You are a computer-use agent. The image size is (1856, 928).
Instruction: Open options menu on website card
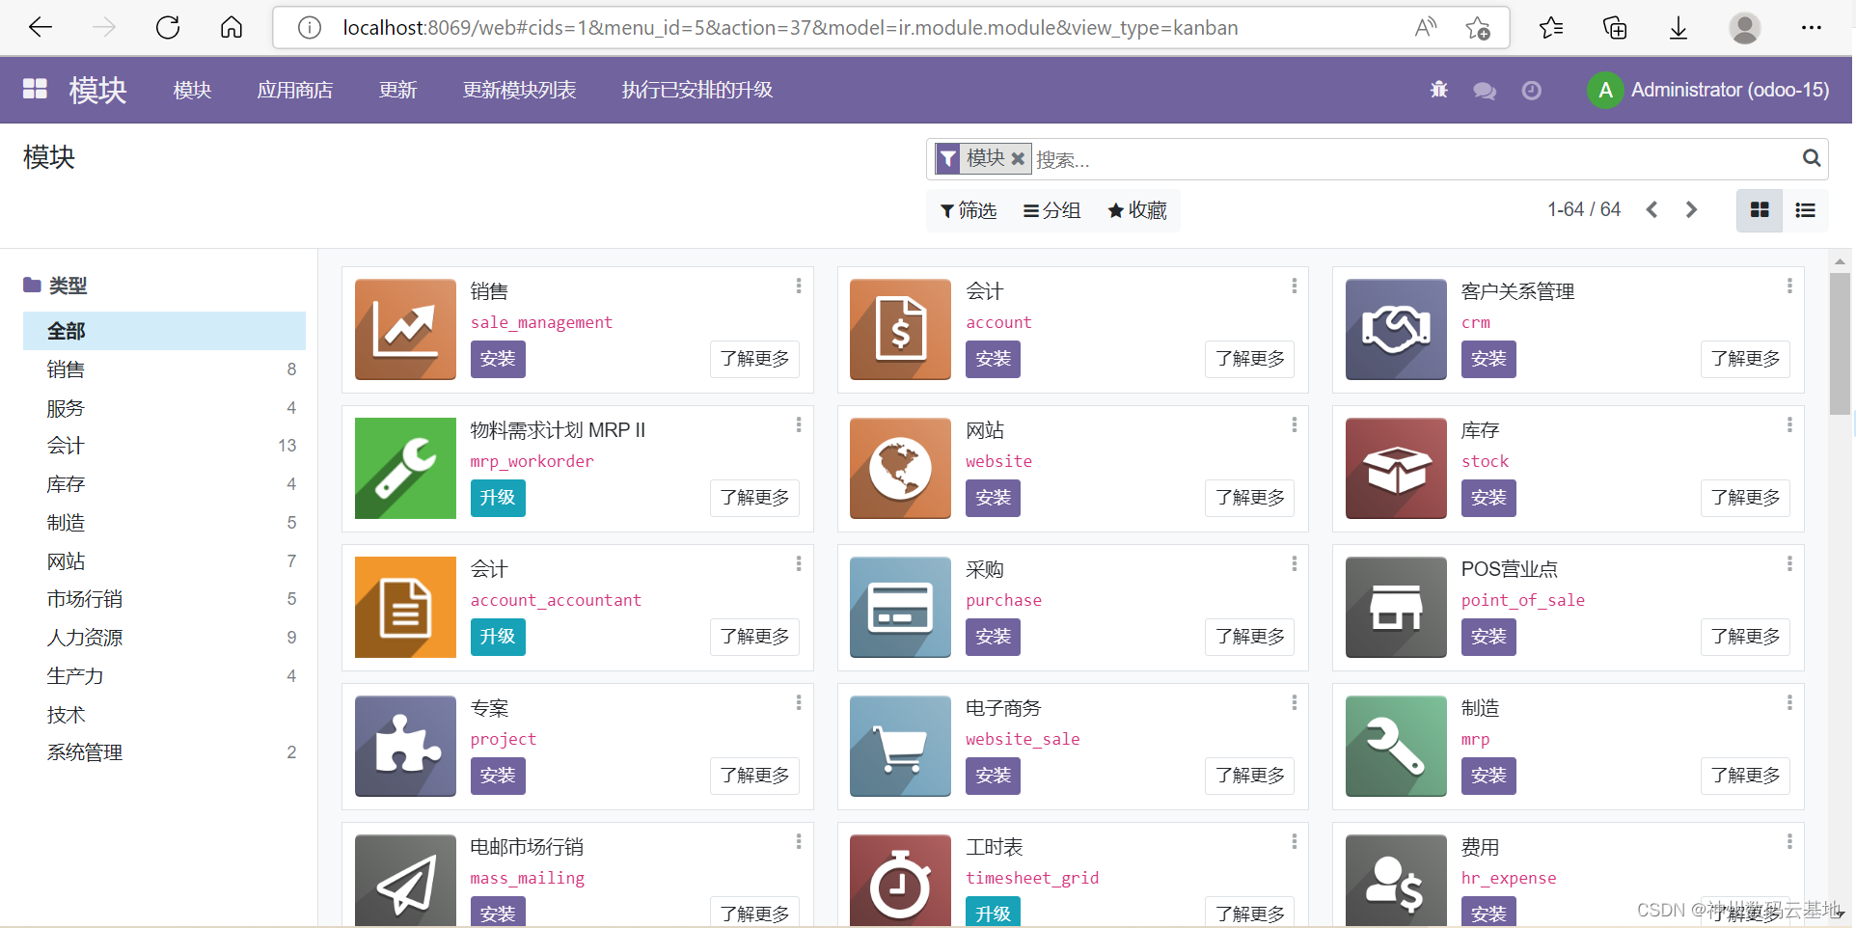click(x=1294, y=424)
